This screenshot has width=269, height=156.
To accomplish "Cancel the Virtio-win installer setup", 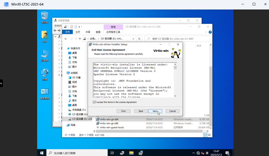I will [173, 111].
